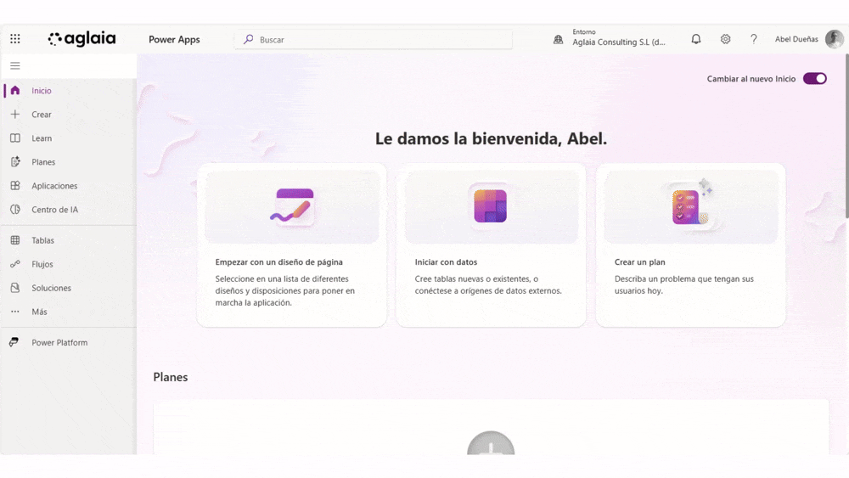Click the aglaia logo

pyautogui.click(x=82, y=38)
